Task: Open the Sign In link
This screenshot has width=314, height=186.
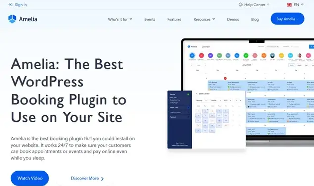Action: (x=21, y=5)
